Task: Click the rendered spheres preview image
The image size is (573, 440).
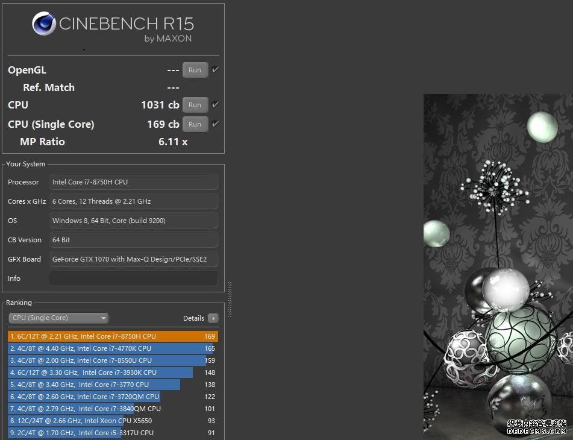Action: [x=498, y=267]
